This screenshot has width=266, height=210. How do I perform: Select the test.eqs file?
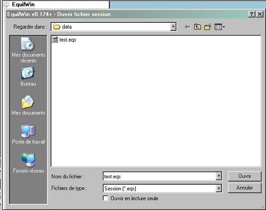(64, 40)
